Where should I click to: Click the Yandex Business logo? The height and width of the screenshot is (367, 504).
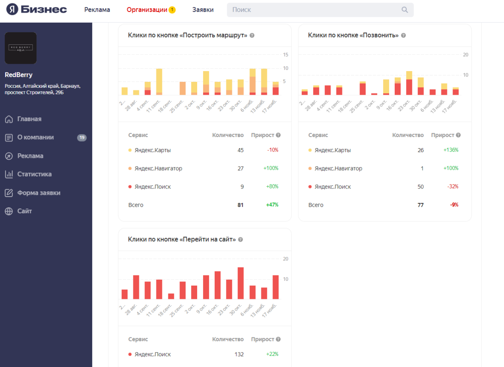pyautogui.click(x=36, y=9)
